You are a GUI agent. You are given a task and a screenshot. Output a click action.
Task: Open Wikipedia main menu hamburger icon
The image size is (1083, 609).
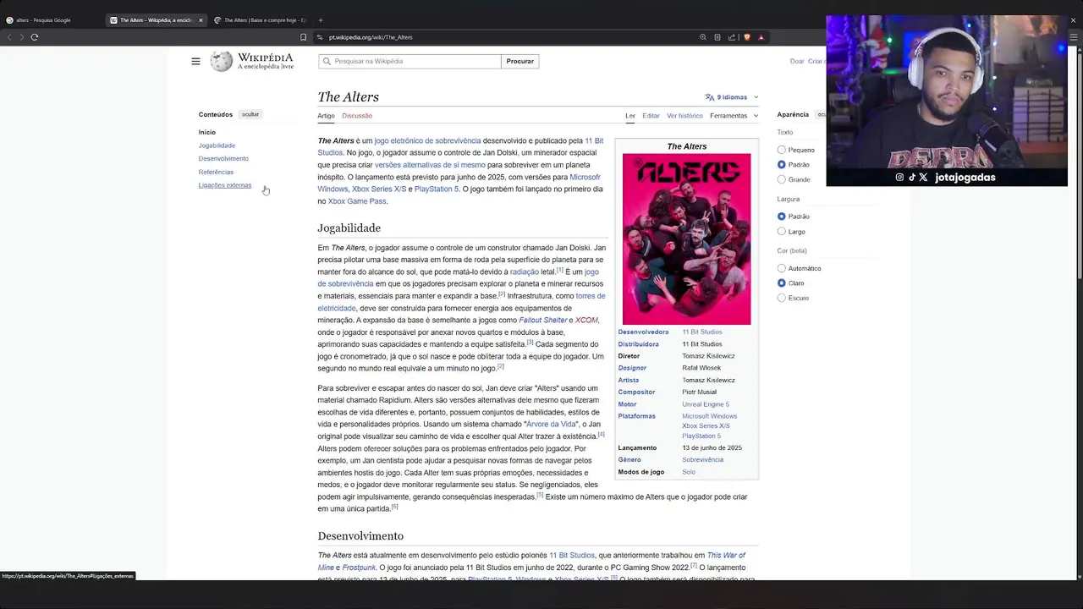tap(195, 61)
